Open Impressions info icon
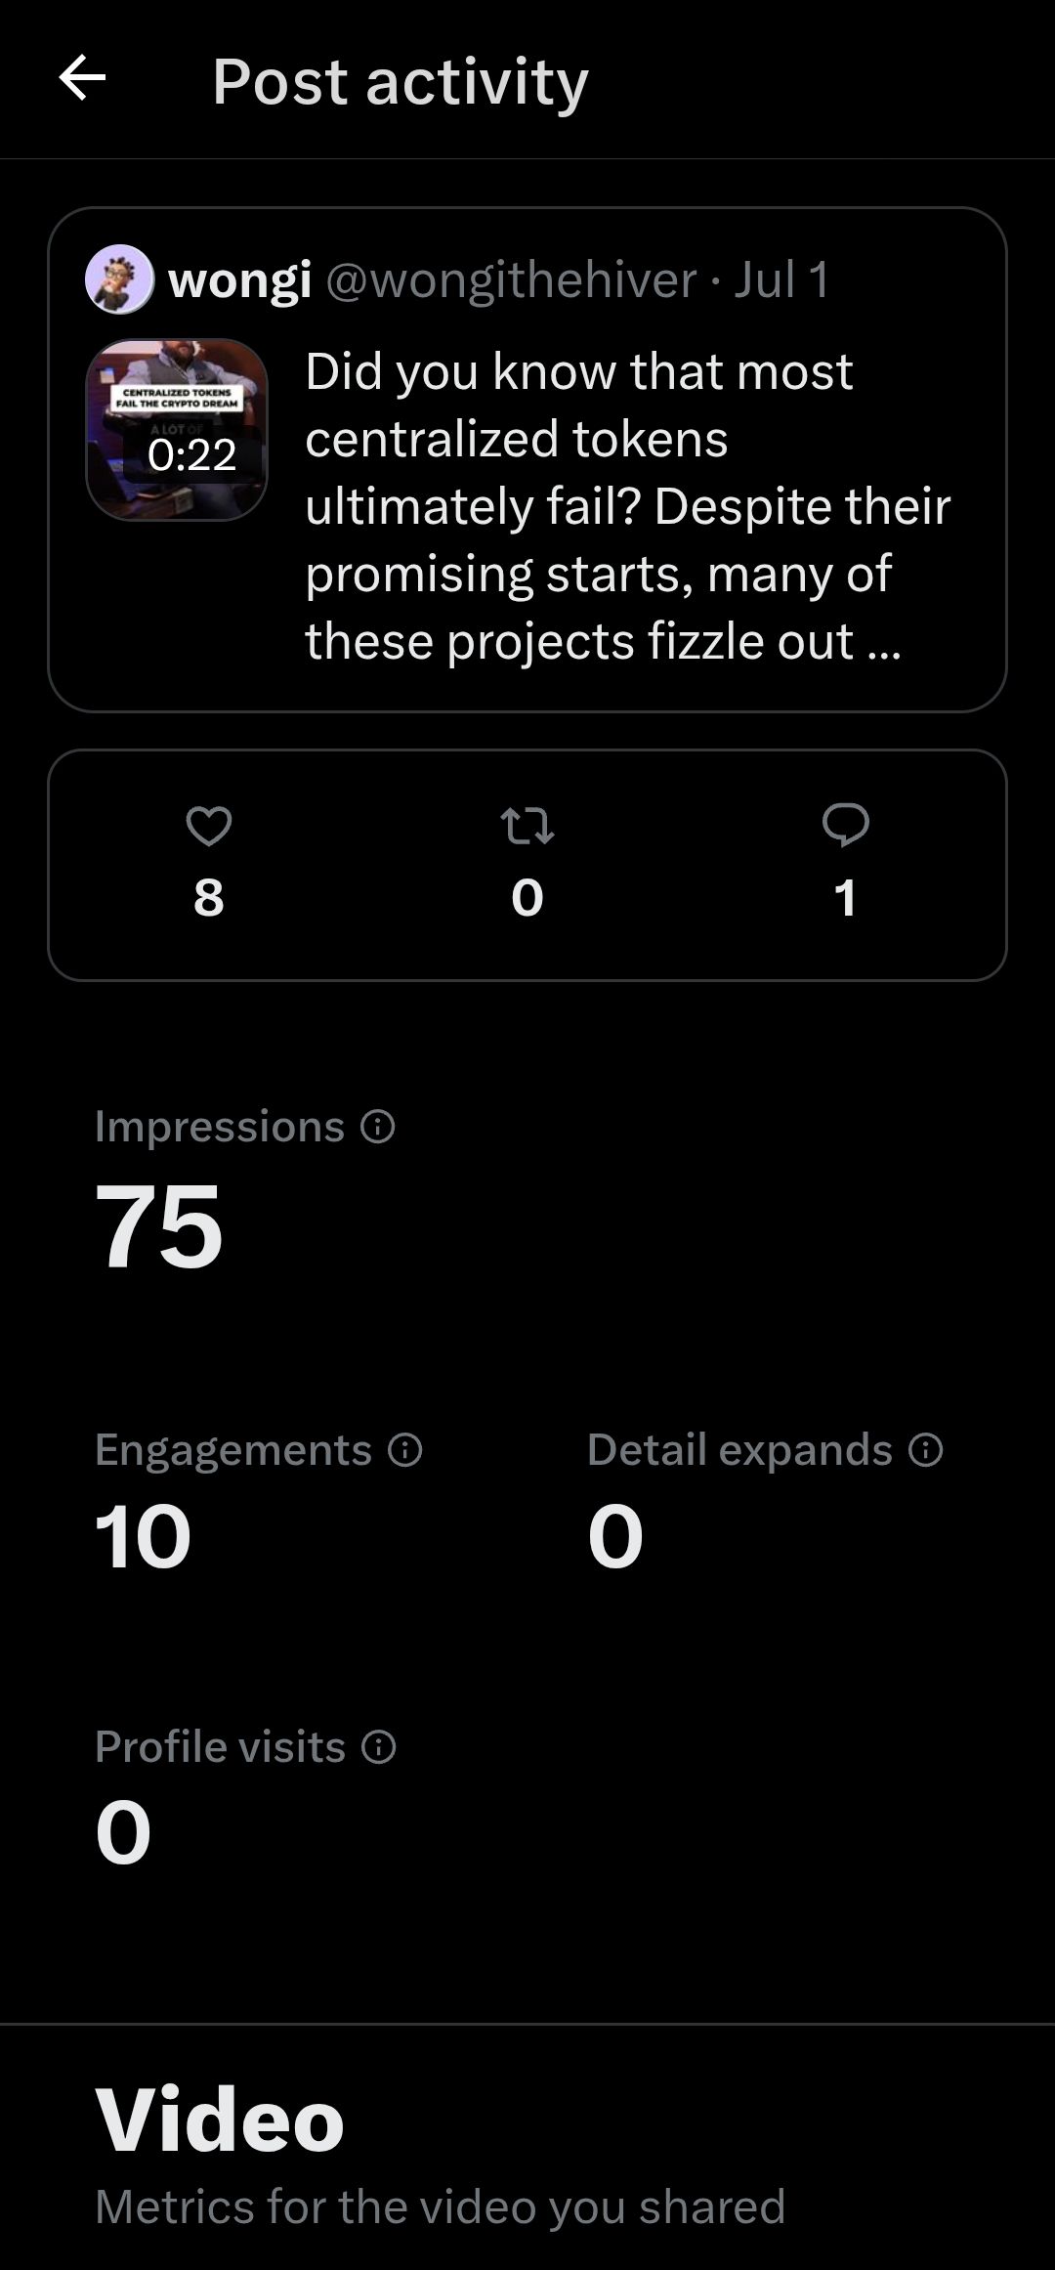This screenshot has width=1055, height=2270. click(x=378, y=1127)
